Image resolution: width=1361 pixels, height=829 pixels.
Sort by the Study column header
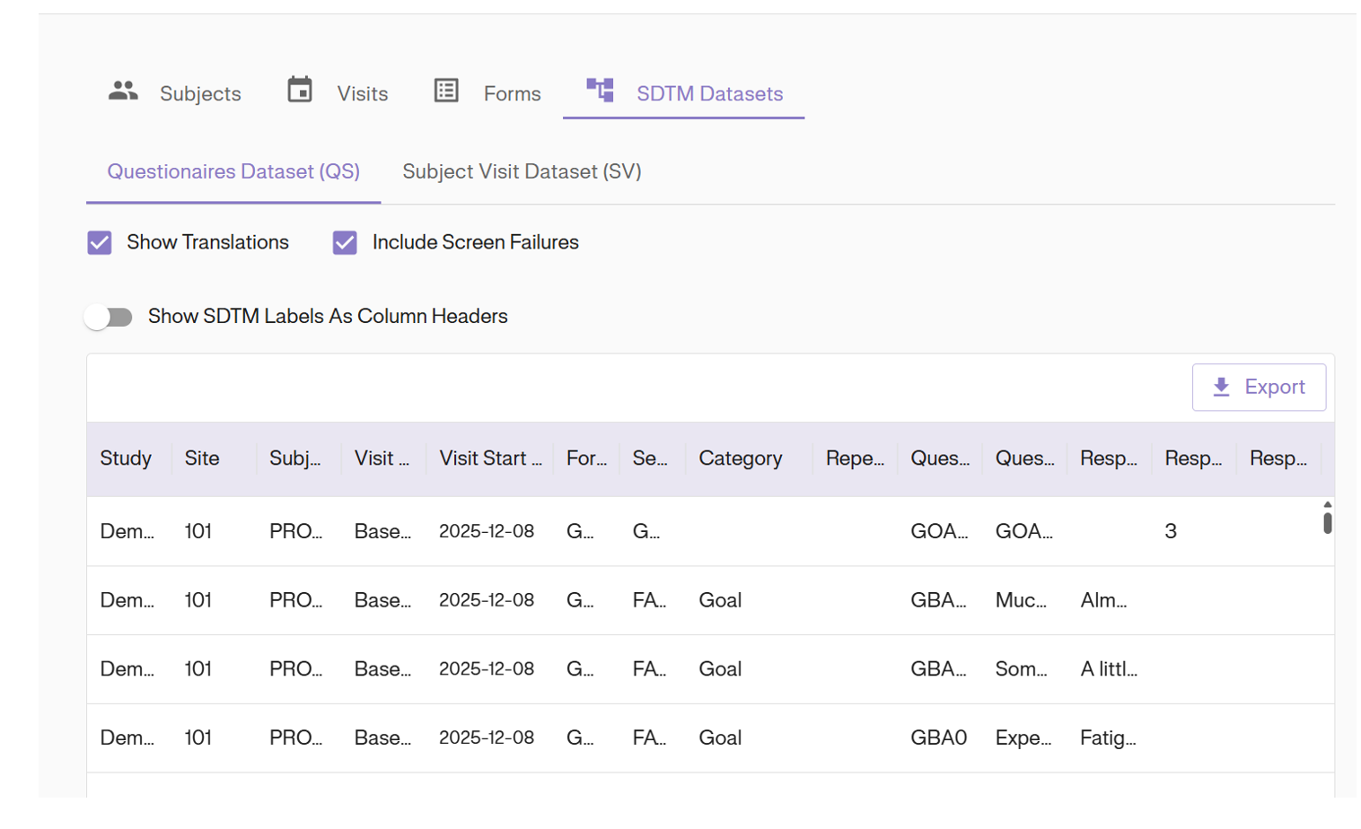(126, 458)
